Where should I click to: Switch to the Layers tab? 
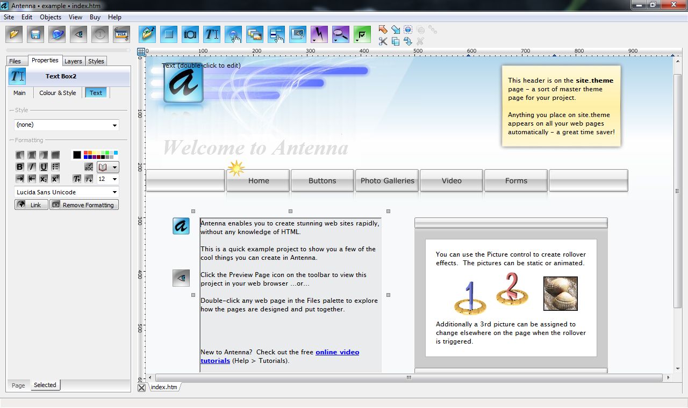point(73,61)
